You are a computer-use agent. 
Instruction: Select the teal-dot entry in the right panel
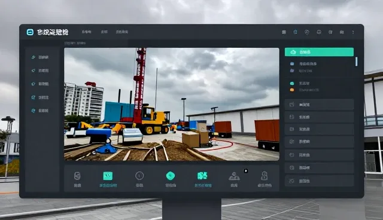pos(300,84)
